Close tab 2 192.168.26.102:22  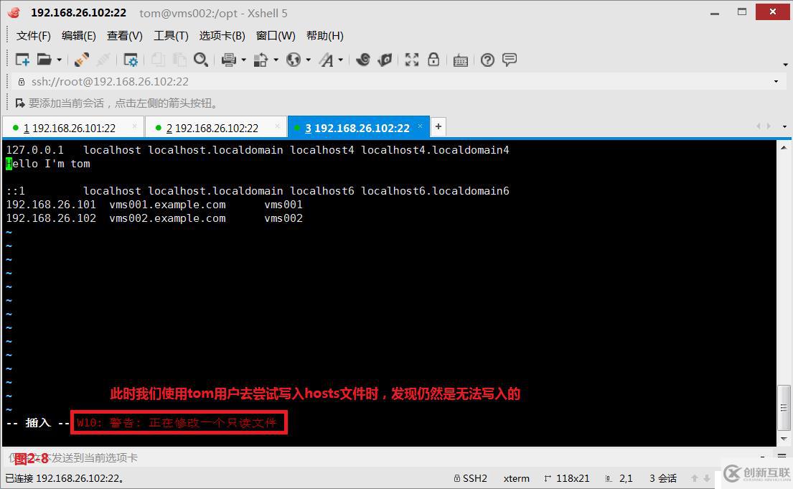point(277,126)
